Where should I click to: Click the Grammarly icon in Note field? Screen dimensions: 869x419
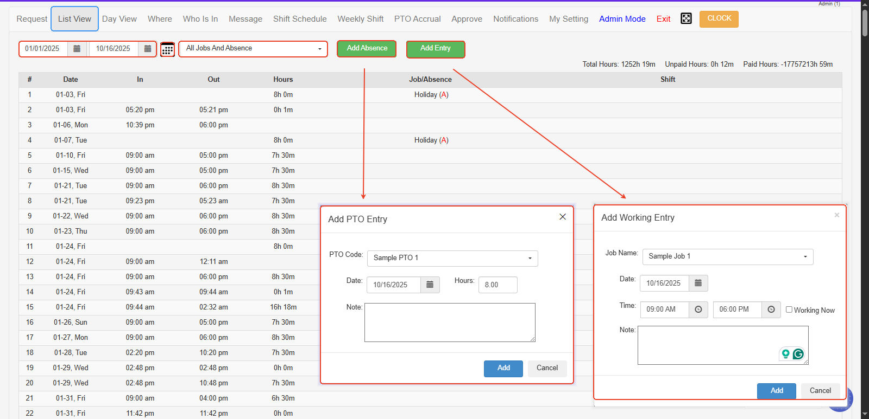[798, 354]
